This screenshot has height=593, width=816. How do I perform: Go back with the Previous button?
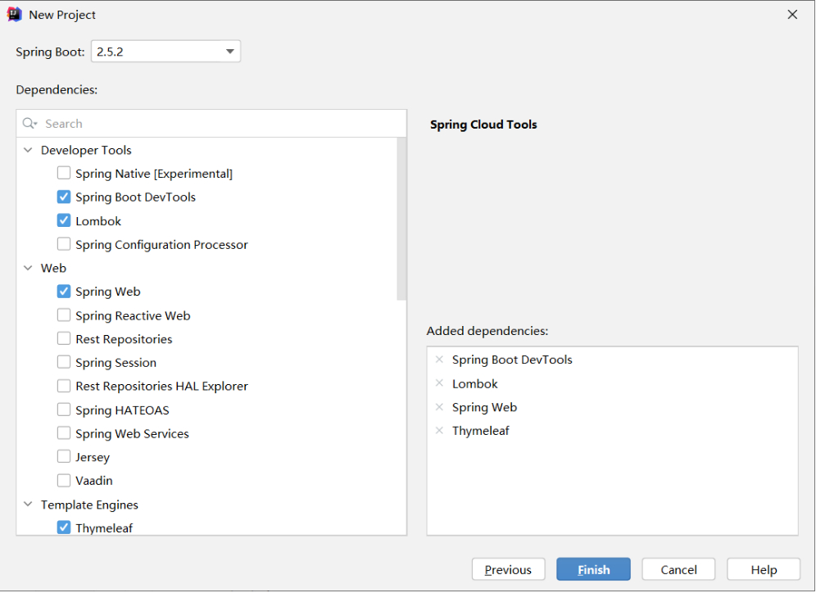click(x=508, y=570)
